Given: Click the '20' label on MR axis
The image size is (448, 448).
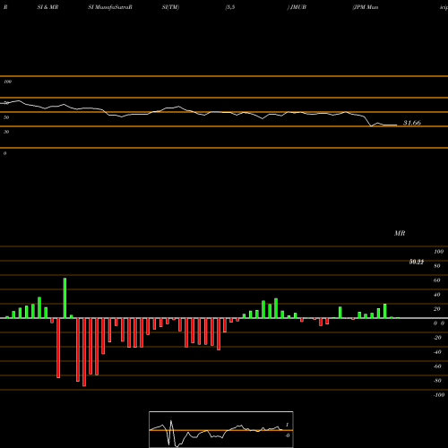Looking at the screenshot, I should point(437,309).
